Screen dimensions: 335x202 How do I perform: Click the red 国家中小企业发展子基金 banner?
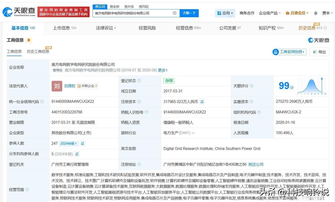coord(63,12)
